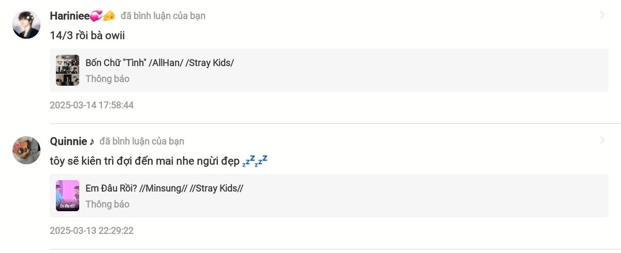621x253 pixels.
Task: Click the Thông báo label under Em Đâu Rồi?
Action: click(108, 204)
